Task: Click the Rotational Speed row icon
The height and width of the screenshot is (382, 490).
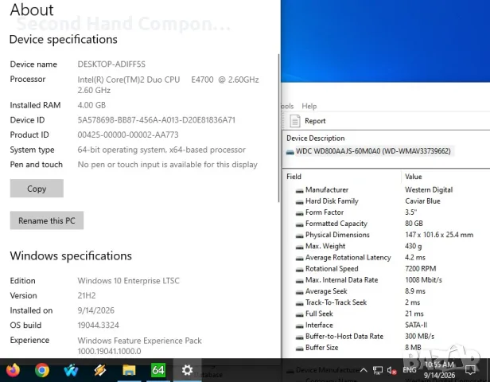Action: [x=299, y=269]
